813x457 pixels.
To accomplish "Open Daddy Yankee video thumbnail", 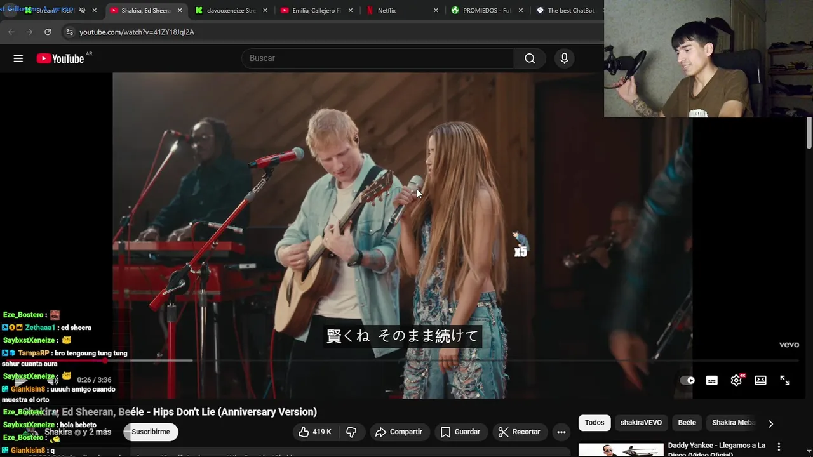I will (621, 450).
